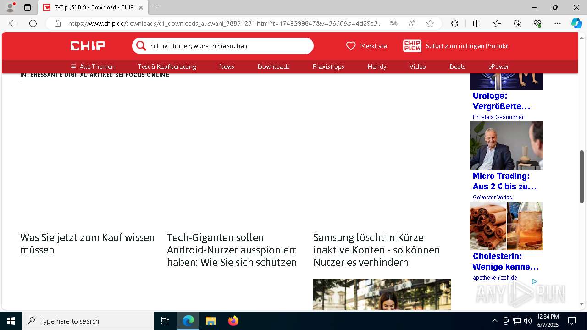Open volume control in tray

tap(528, 321)
